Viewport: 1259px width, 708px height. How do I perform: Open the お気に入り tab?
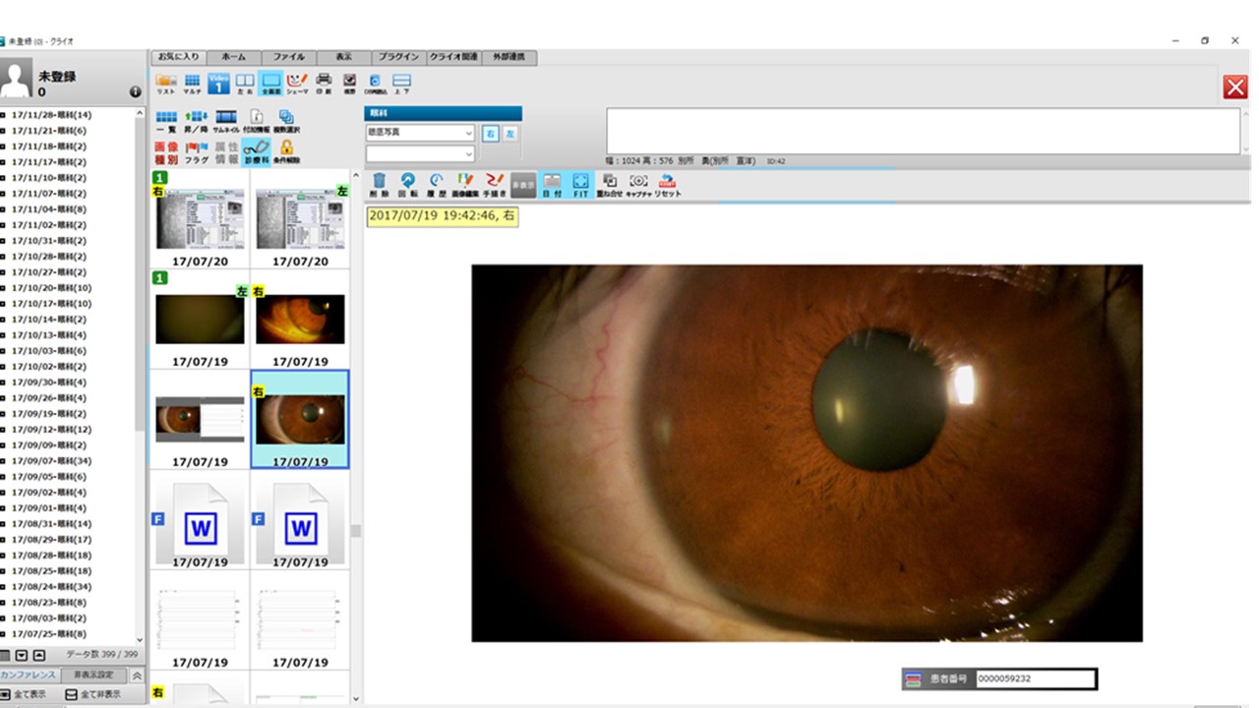tap(178, 57)
